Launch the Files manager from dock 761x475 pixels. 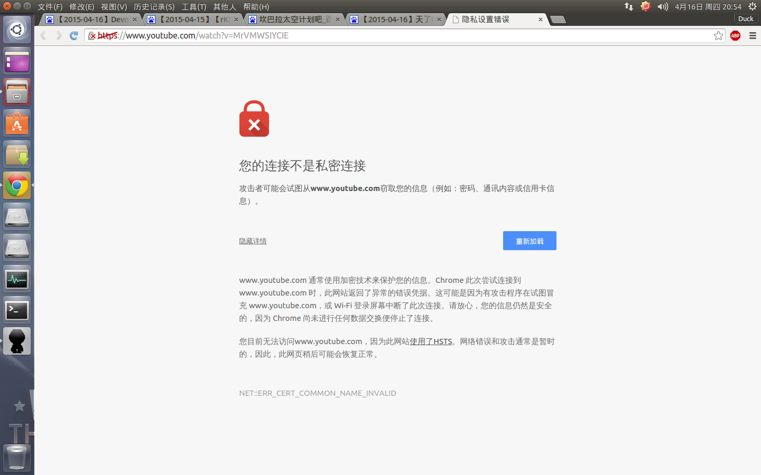[17, 92]
